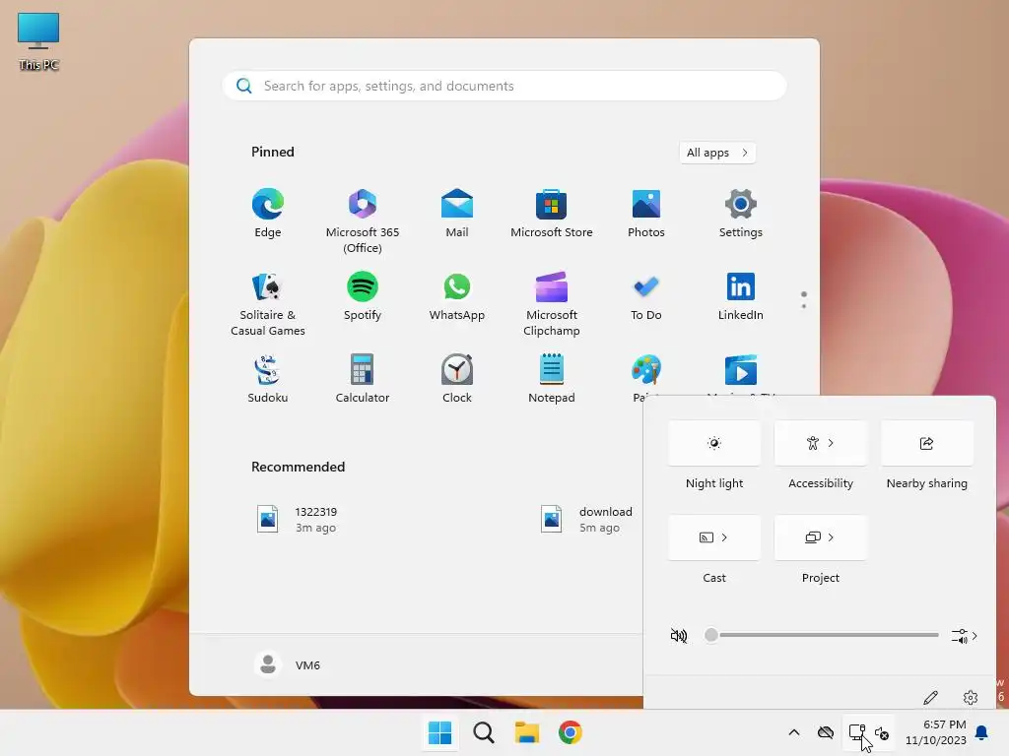Open File Explorer from the taskbar
Viewport: 1009px width, 756px height.
pos(527,732)
